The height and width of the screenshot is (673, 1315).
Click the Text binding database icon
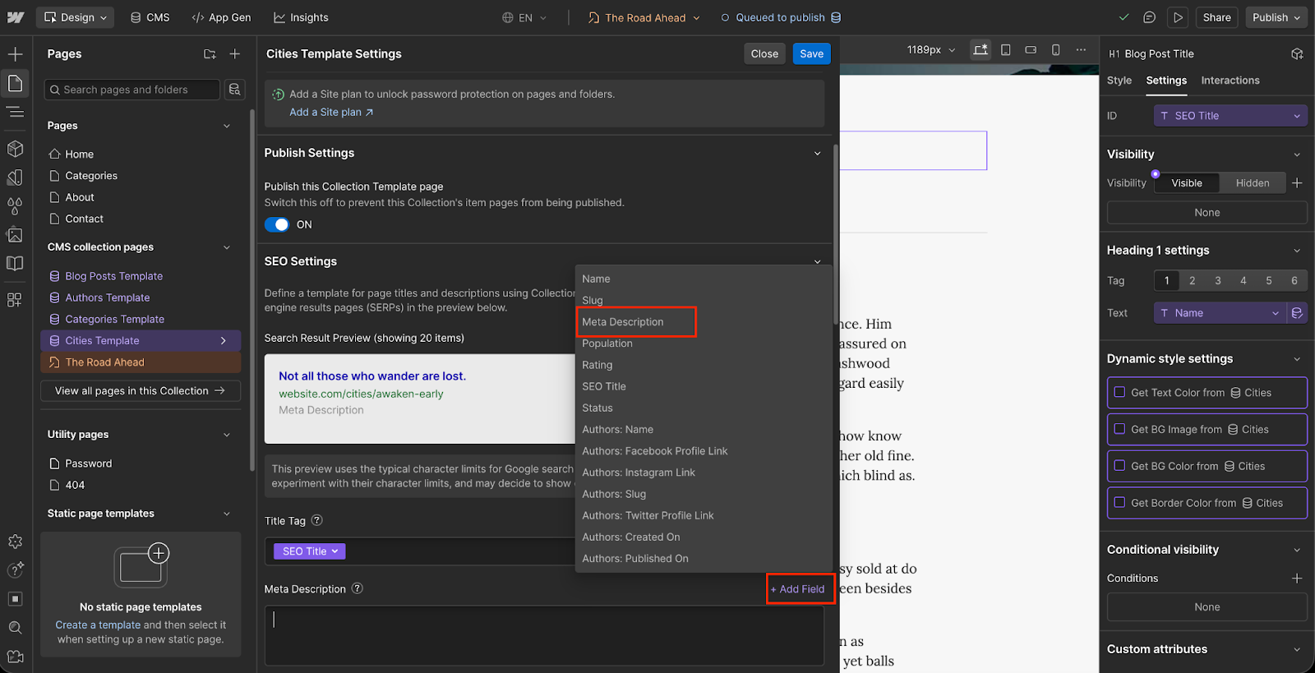(x=1297, y=313)
